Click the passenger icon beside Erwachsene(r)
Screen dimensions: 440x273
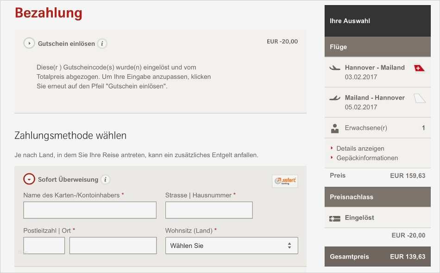335,127
